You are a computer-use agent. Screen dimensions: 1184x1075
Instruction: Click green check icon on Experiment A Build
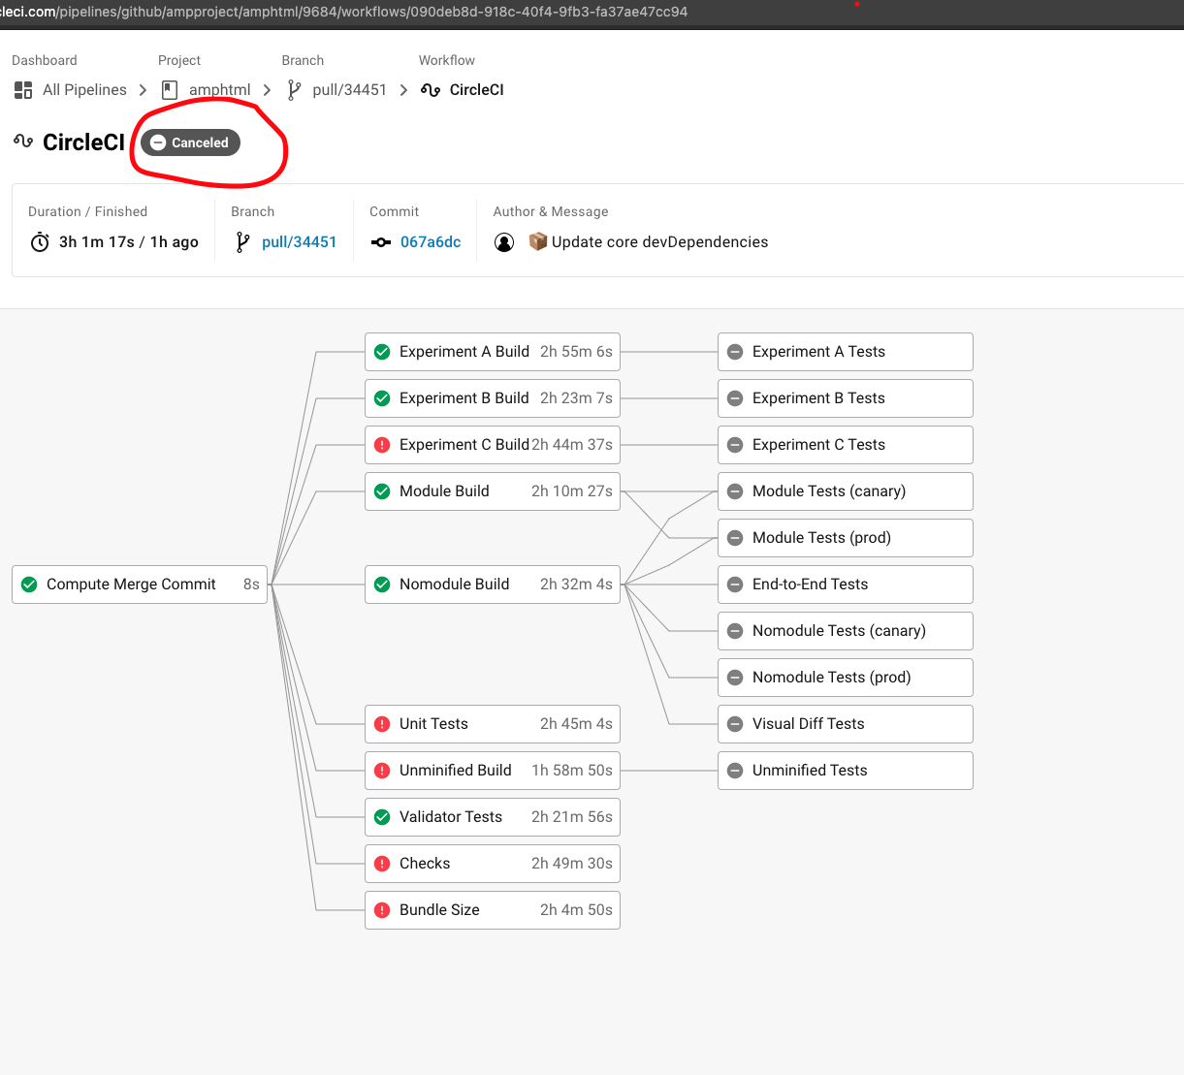pyautogui.click(x=382, y=352)
